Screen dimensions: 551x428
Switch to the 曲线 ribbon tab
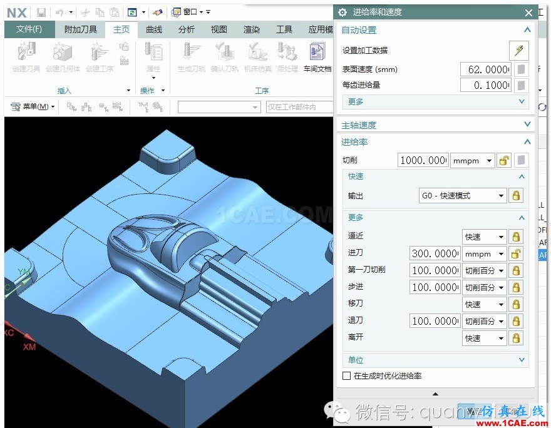(154, 29)
